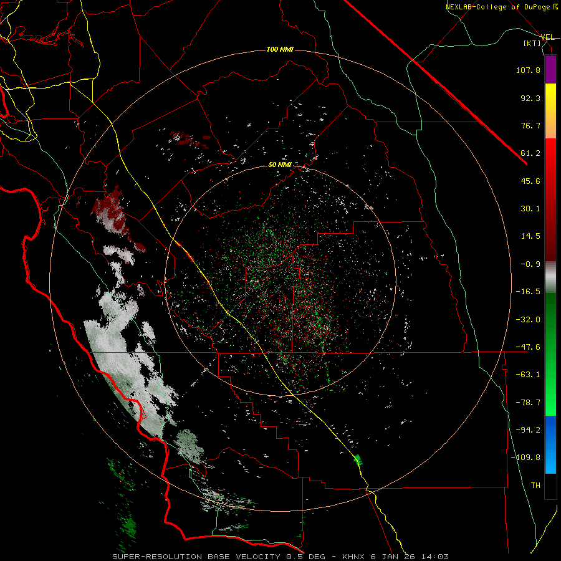The image size is (561, 561).
Task: Select the 61.2 velocity scale value
Action: [530, 153]
